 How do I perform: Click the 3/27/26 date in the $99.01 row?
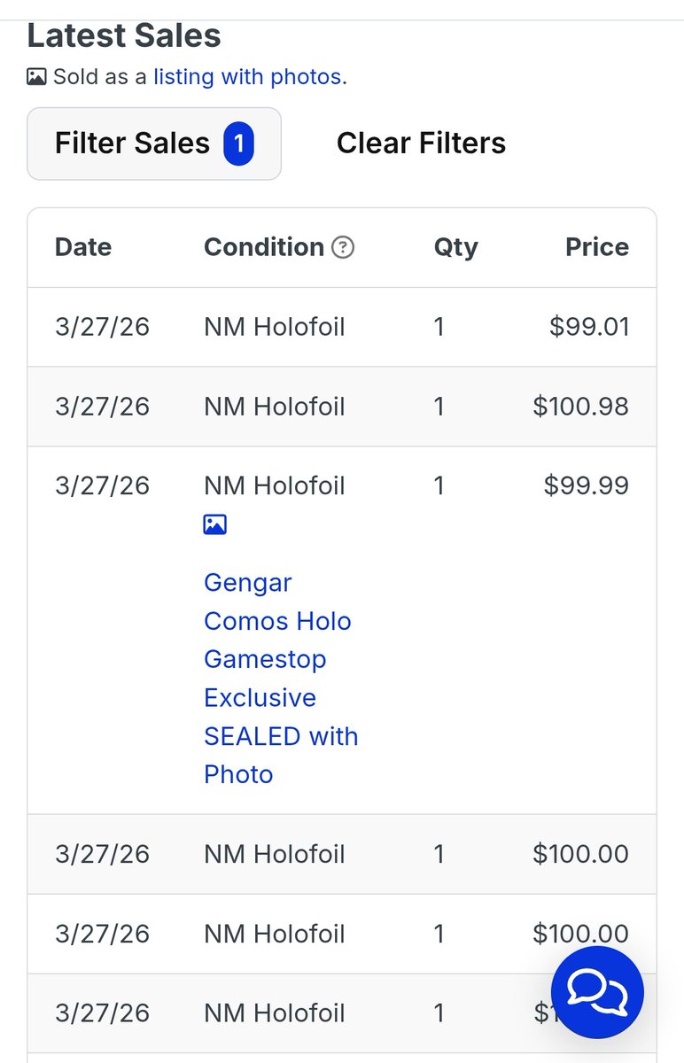click(103, 327)
